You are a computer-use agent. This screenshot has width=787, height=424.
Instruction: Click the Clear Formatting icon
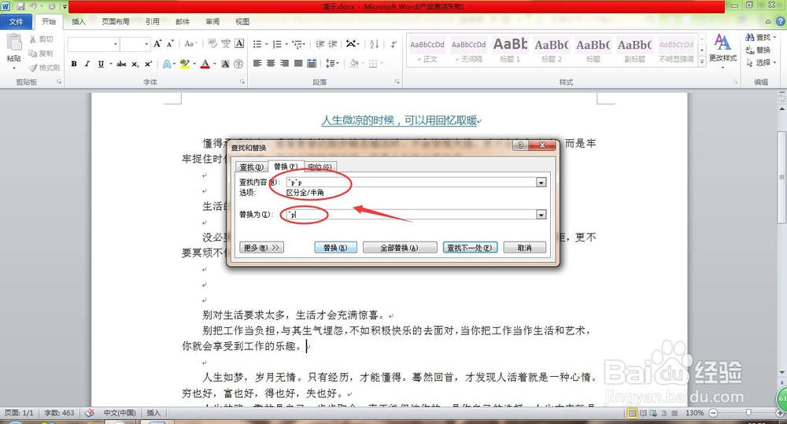click(x=212, y=43)
